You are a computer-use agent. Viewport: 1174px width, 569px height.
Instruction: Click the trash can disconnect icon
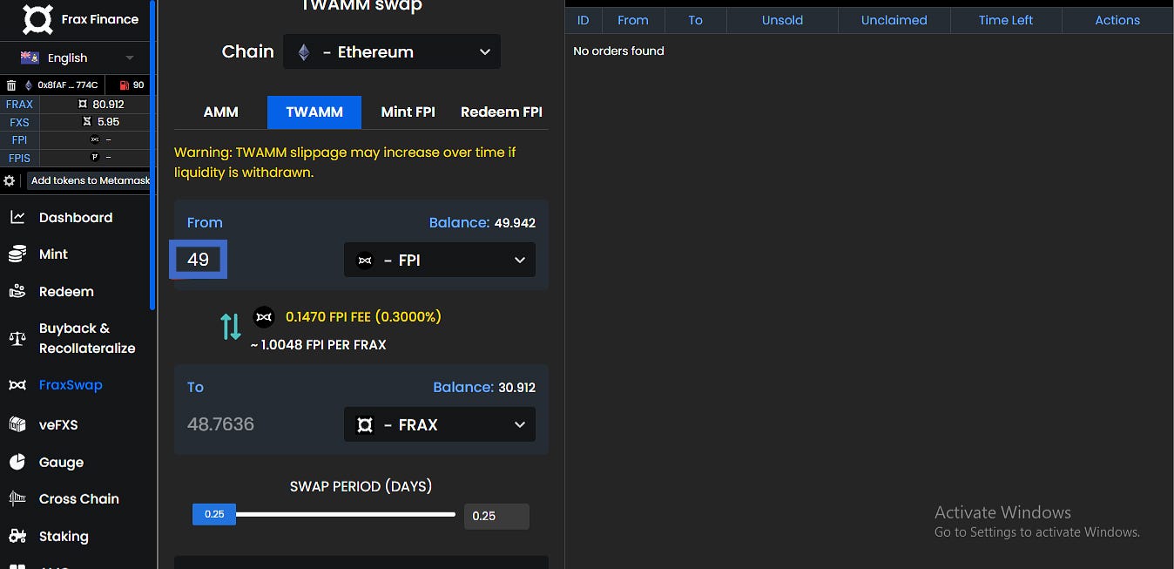point(11,85)
